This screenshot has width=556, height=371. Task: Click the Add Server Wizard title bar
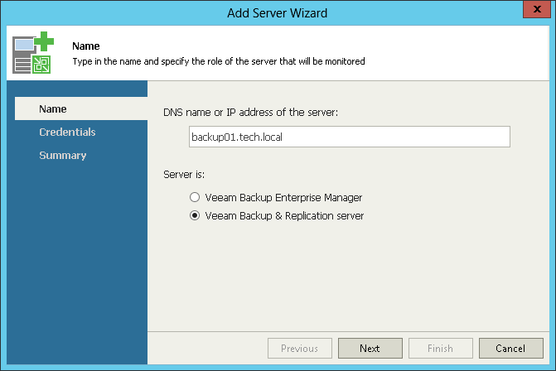(278, 13)
